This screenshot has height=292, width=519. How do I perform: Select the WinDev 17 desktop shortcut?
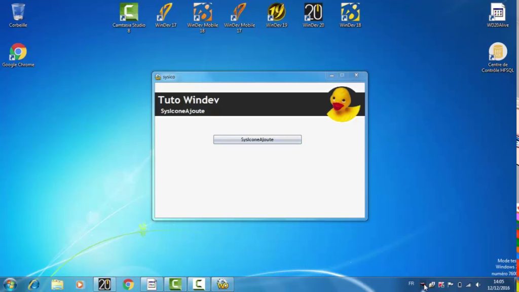point(166,15)
